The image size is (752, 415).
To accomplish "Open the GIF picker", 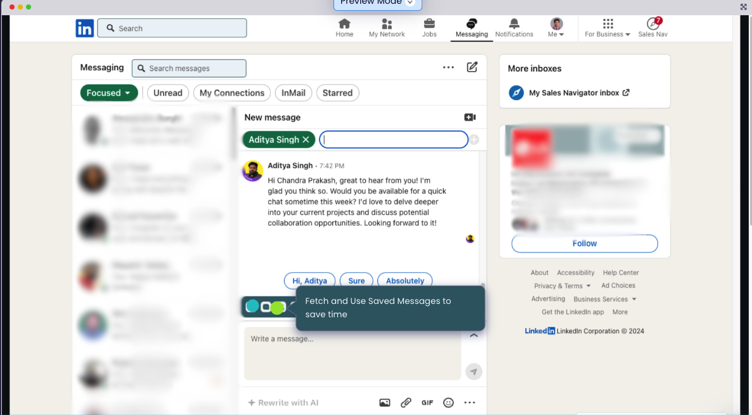I will click(427, 403).
